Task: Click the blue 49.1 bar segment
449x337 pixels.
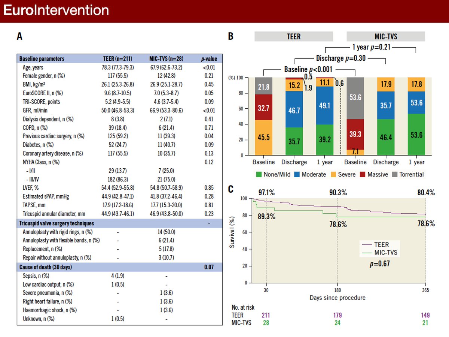Action: tap(325, 105)
